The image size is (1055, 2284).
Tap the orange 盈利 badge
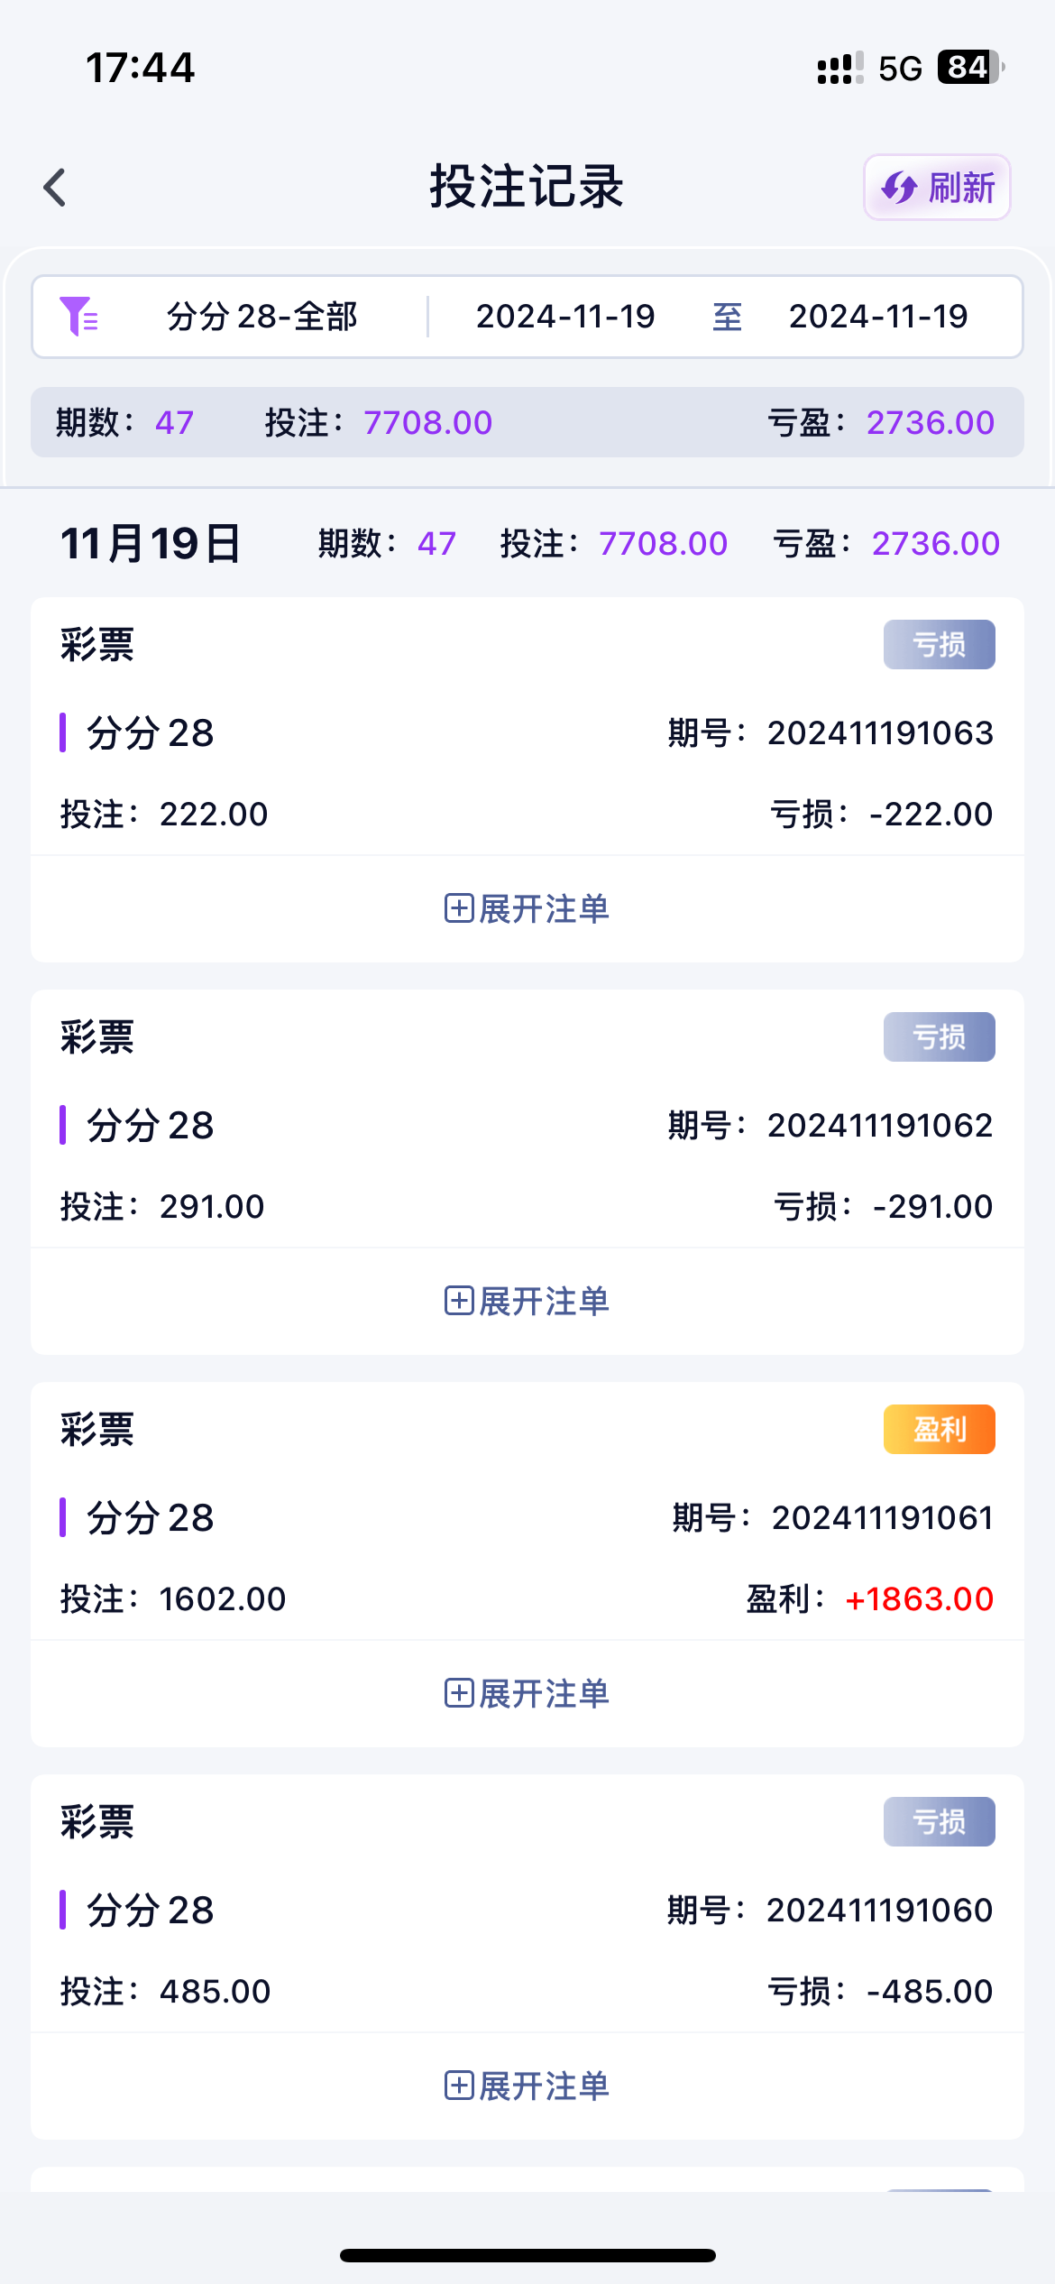tap(939, 1430)
